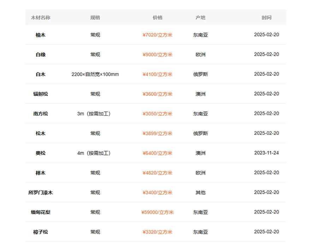Image resolution: width=318 pixels, height=247 pixels.
Task: Select the 南方松 wood name
Action: coord(41,114)
